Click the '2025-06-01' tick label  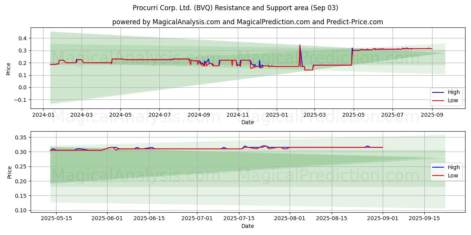(107, 219)
